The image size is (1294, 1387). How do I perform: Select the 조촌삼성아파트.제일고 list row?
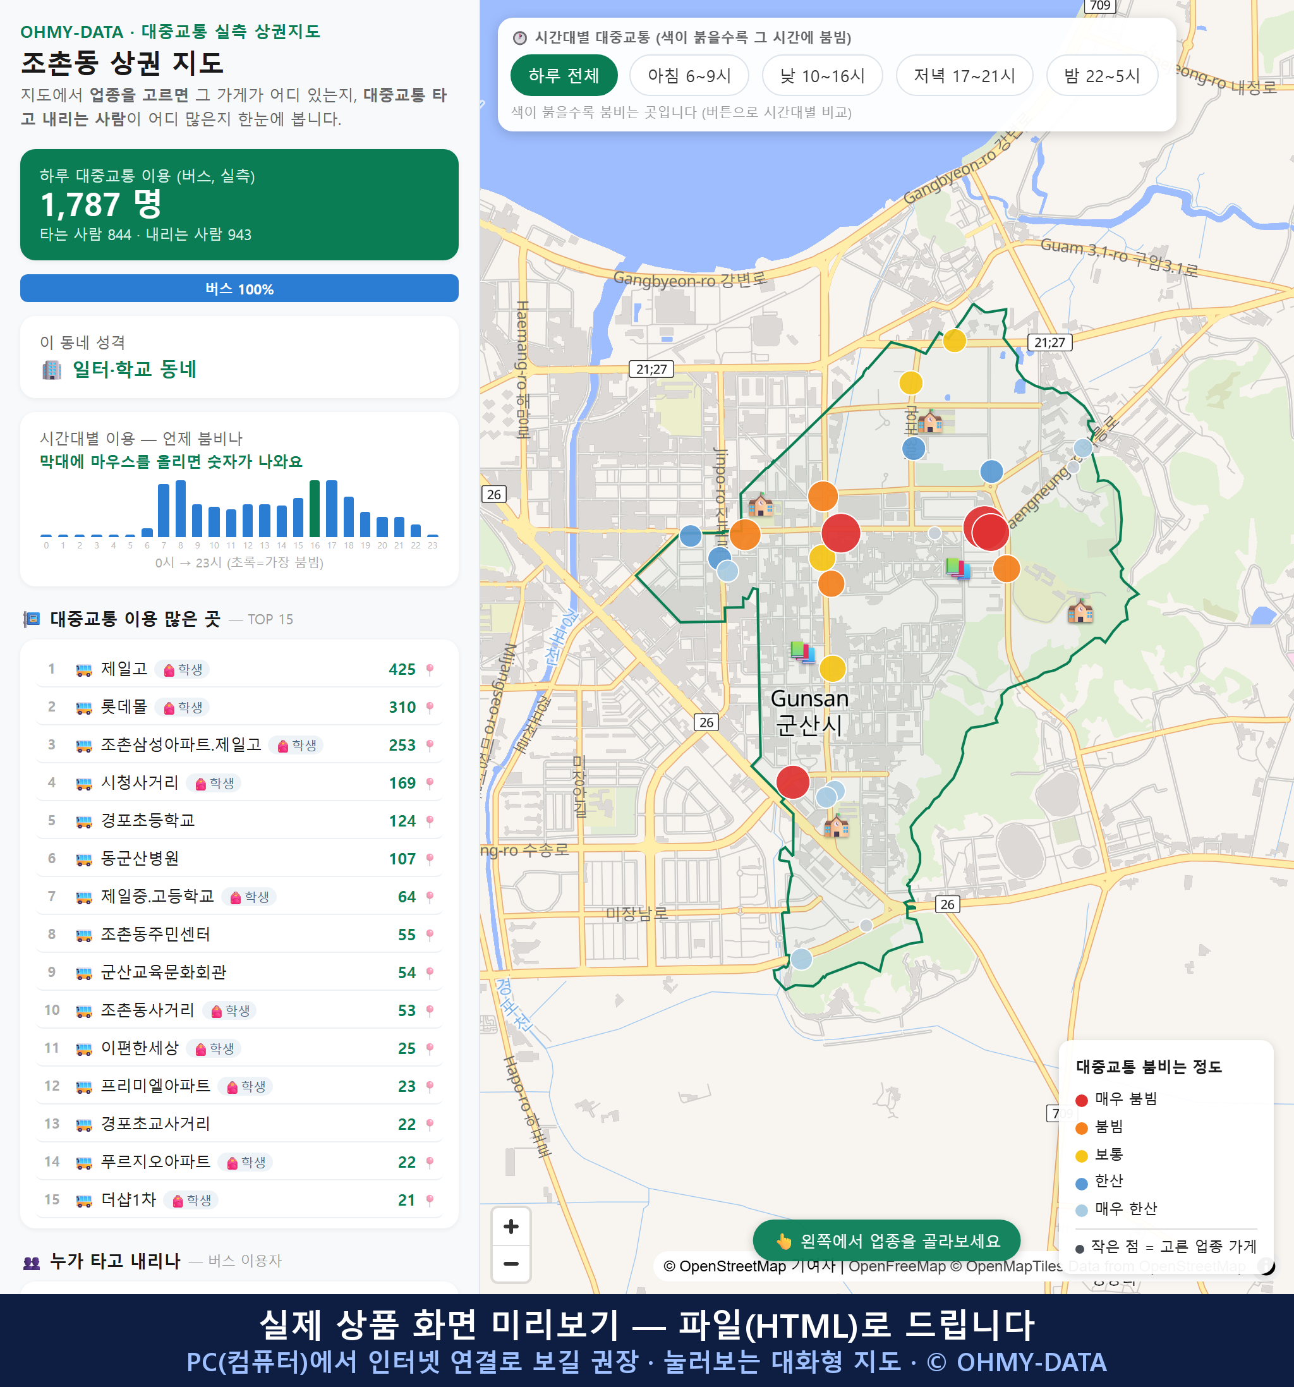tap(239, 745)
